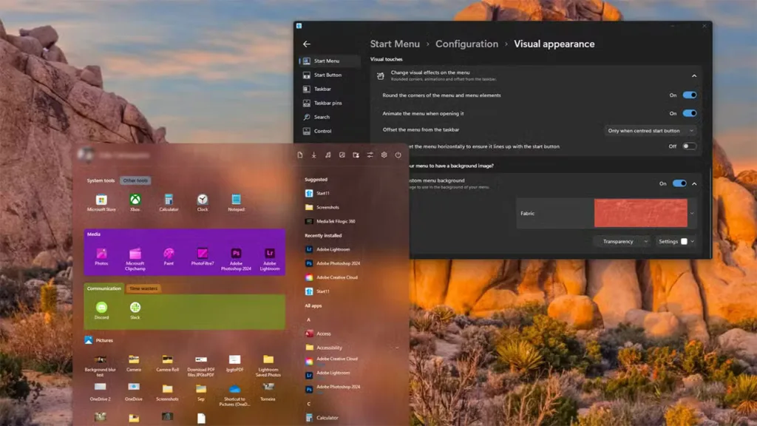Select Taskbar in settings sidebar
757x426 pixels.
[330, 89]
